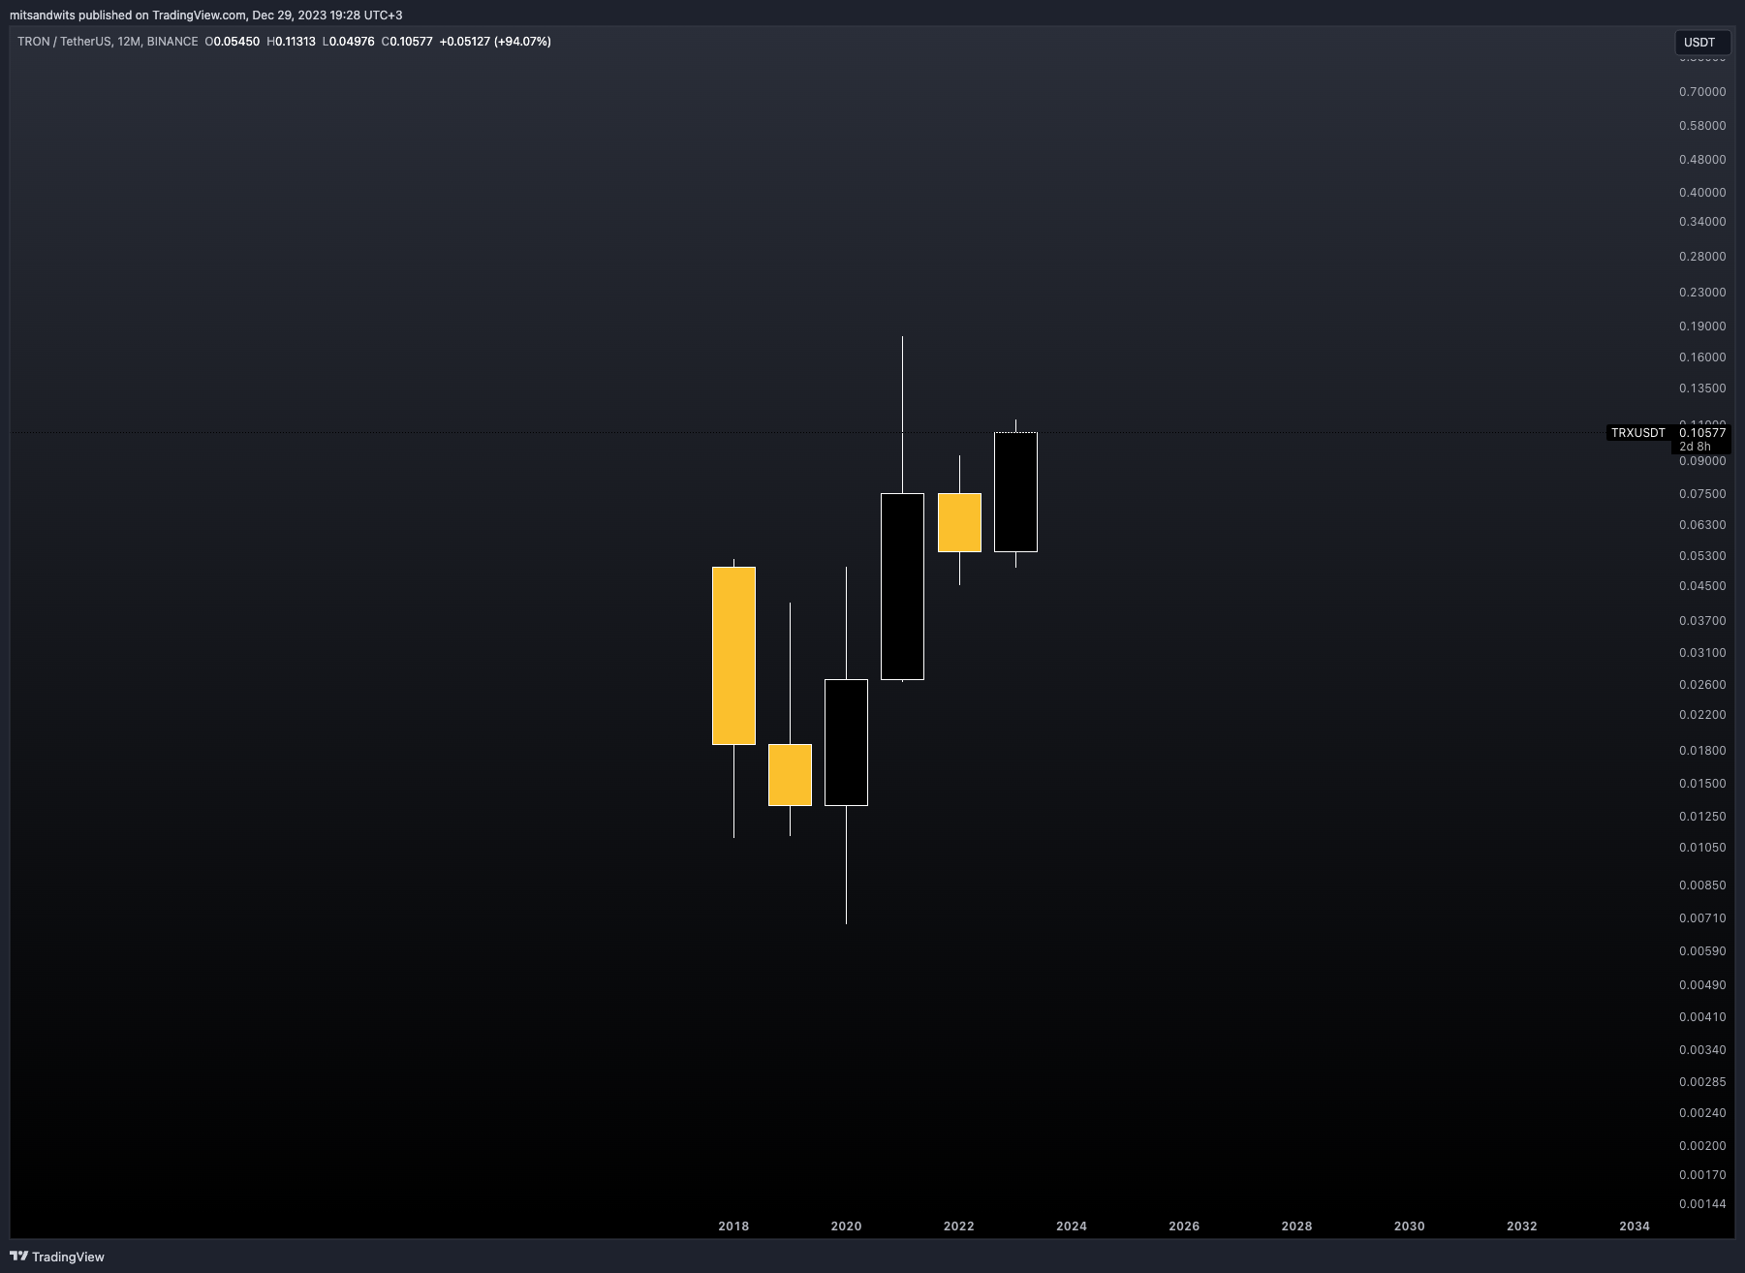Click the 2d 8h bar countdown
The width and height of the screenshot is (1745, 1273).
pyautogui.click(x=1695, y=447)
